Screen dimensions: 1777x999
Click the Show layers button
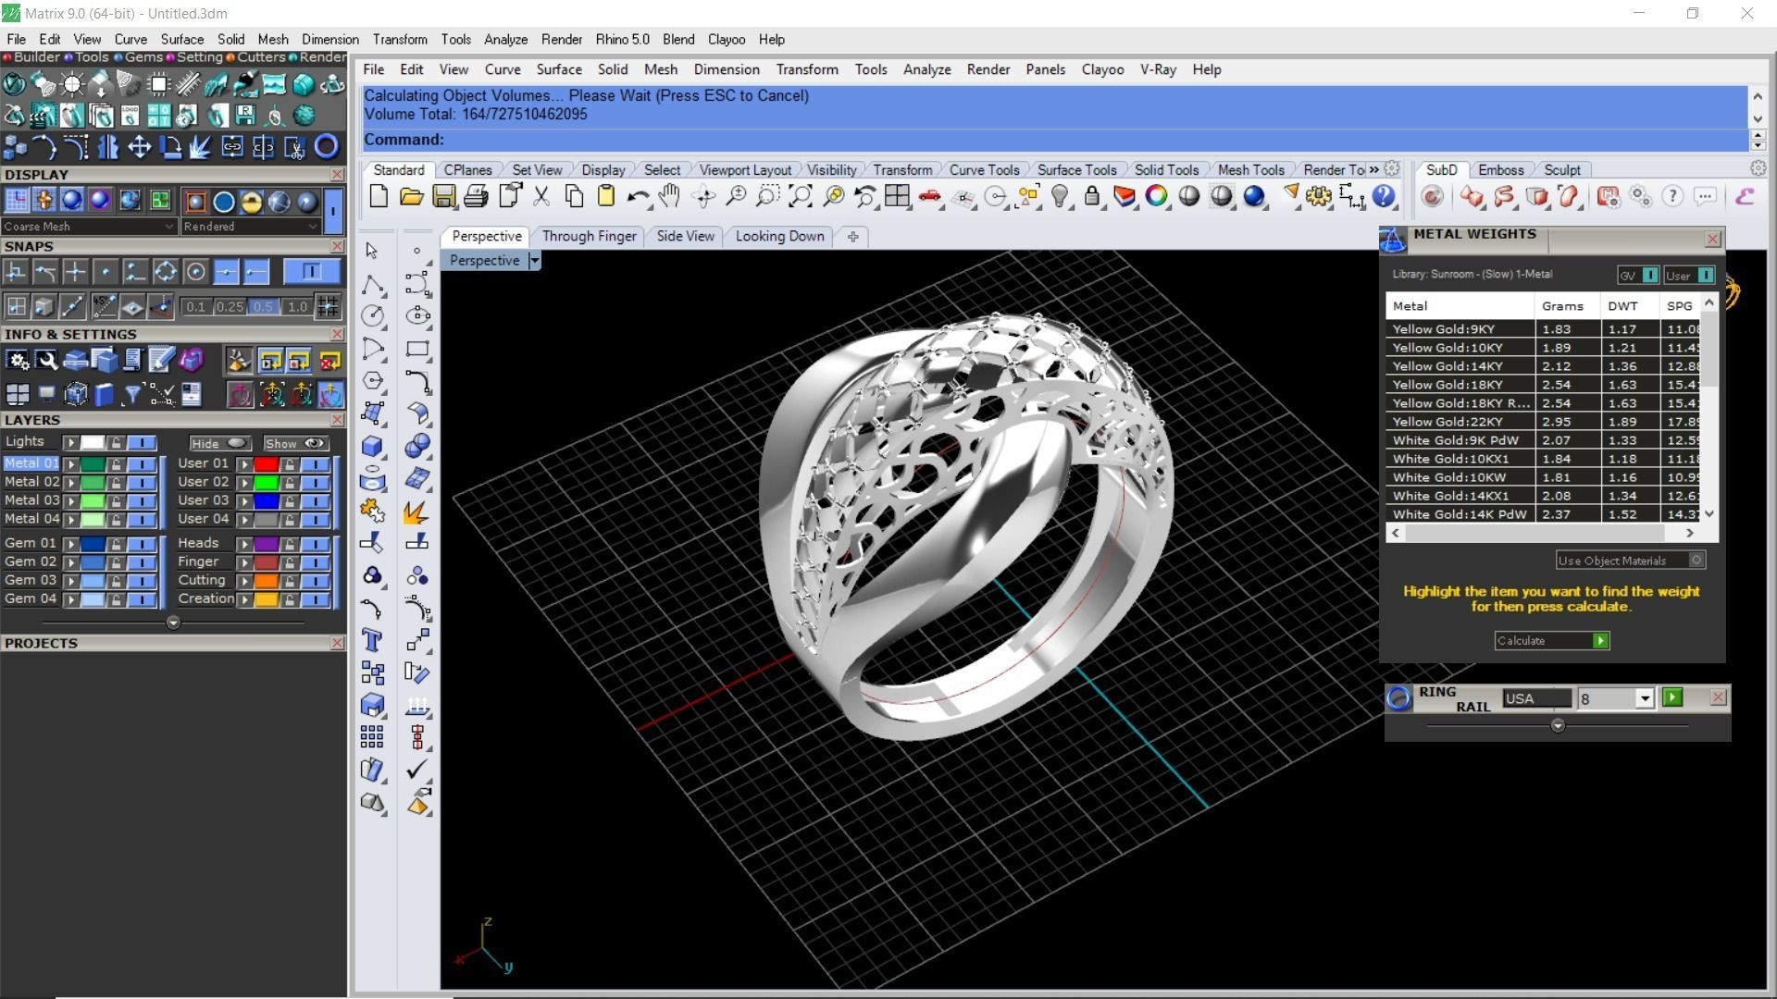point(294,444)
